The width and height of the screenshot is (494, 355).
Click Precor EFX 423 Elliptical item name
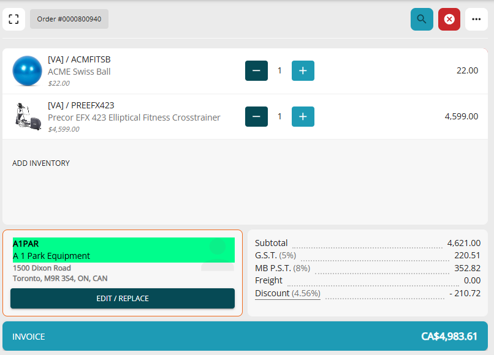134,118
